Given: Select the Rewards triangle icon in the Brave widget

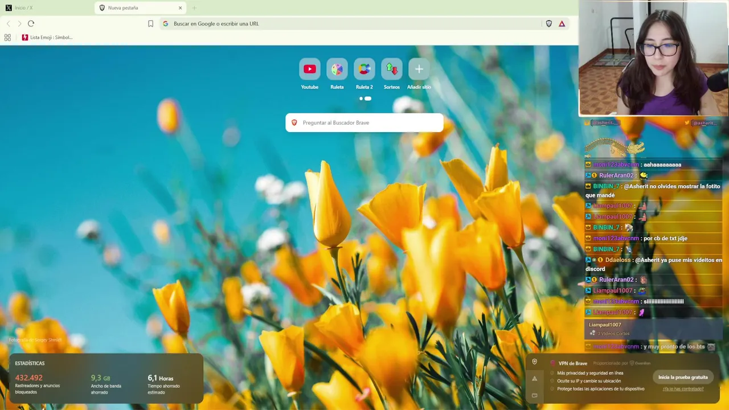Looking at the screenshot, I should click(x=534, y=379).
